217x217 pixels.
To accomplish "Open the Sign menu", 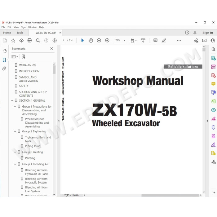I will 23,27.
